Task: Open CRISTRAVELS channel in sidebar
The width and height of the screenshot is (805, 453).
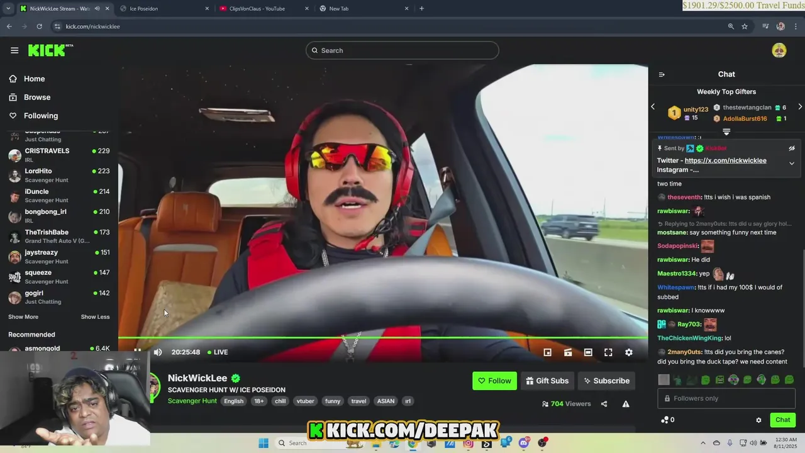Action: pyautogui.click(x=59, y=155)
